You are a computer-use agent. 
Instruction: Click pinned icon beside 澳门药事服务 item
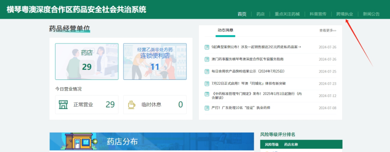(x=207, y=59)
